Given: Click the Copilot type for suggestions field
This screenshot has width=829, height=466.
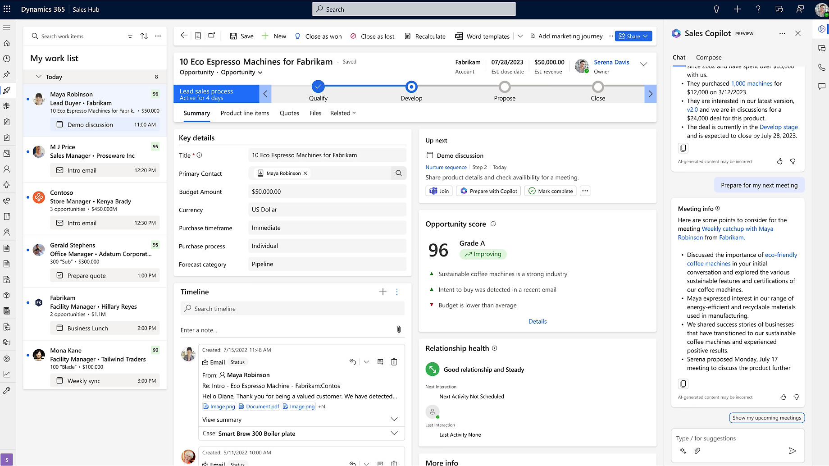Looking at the screenshot, I should tap(738, 438).
